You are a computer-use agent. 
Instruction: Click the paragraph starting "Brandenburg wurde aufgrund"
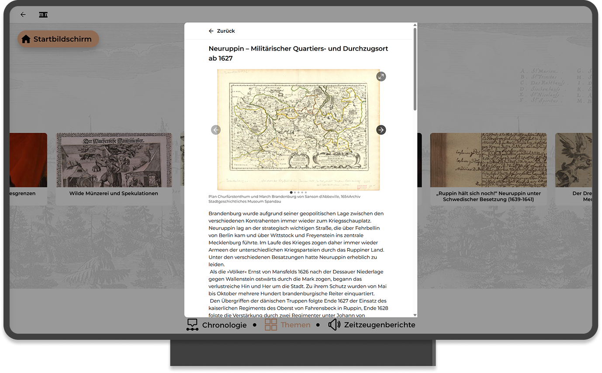pyautogui.click(x=297, y=239)
